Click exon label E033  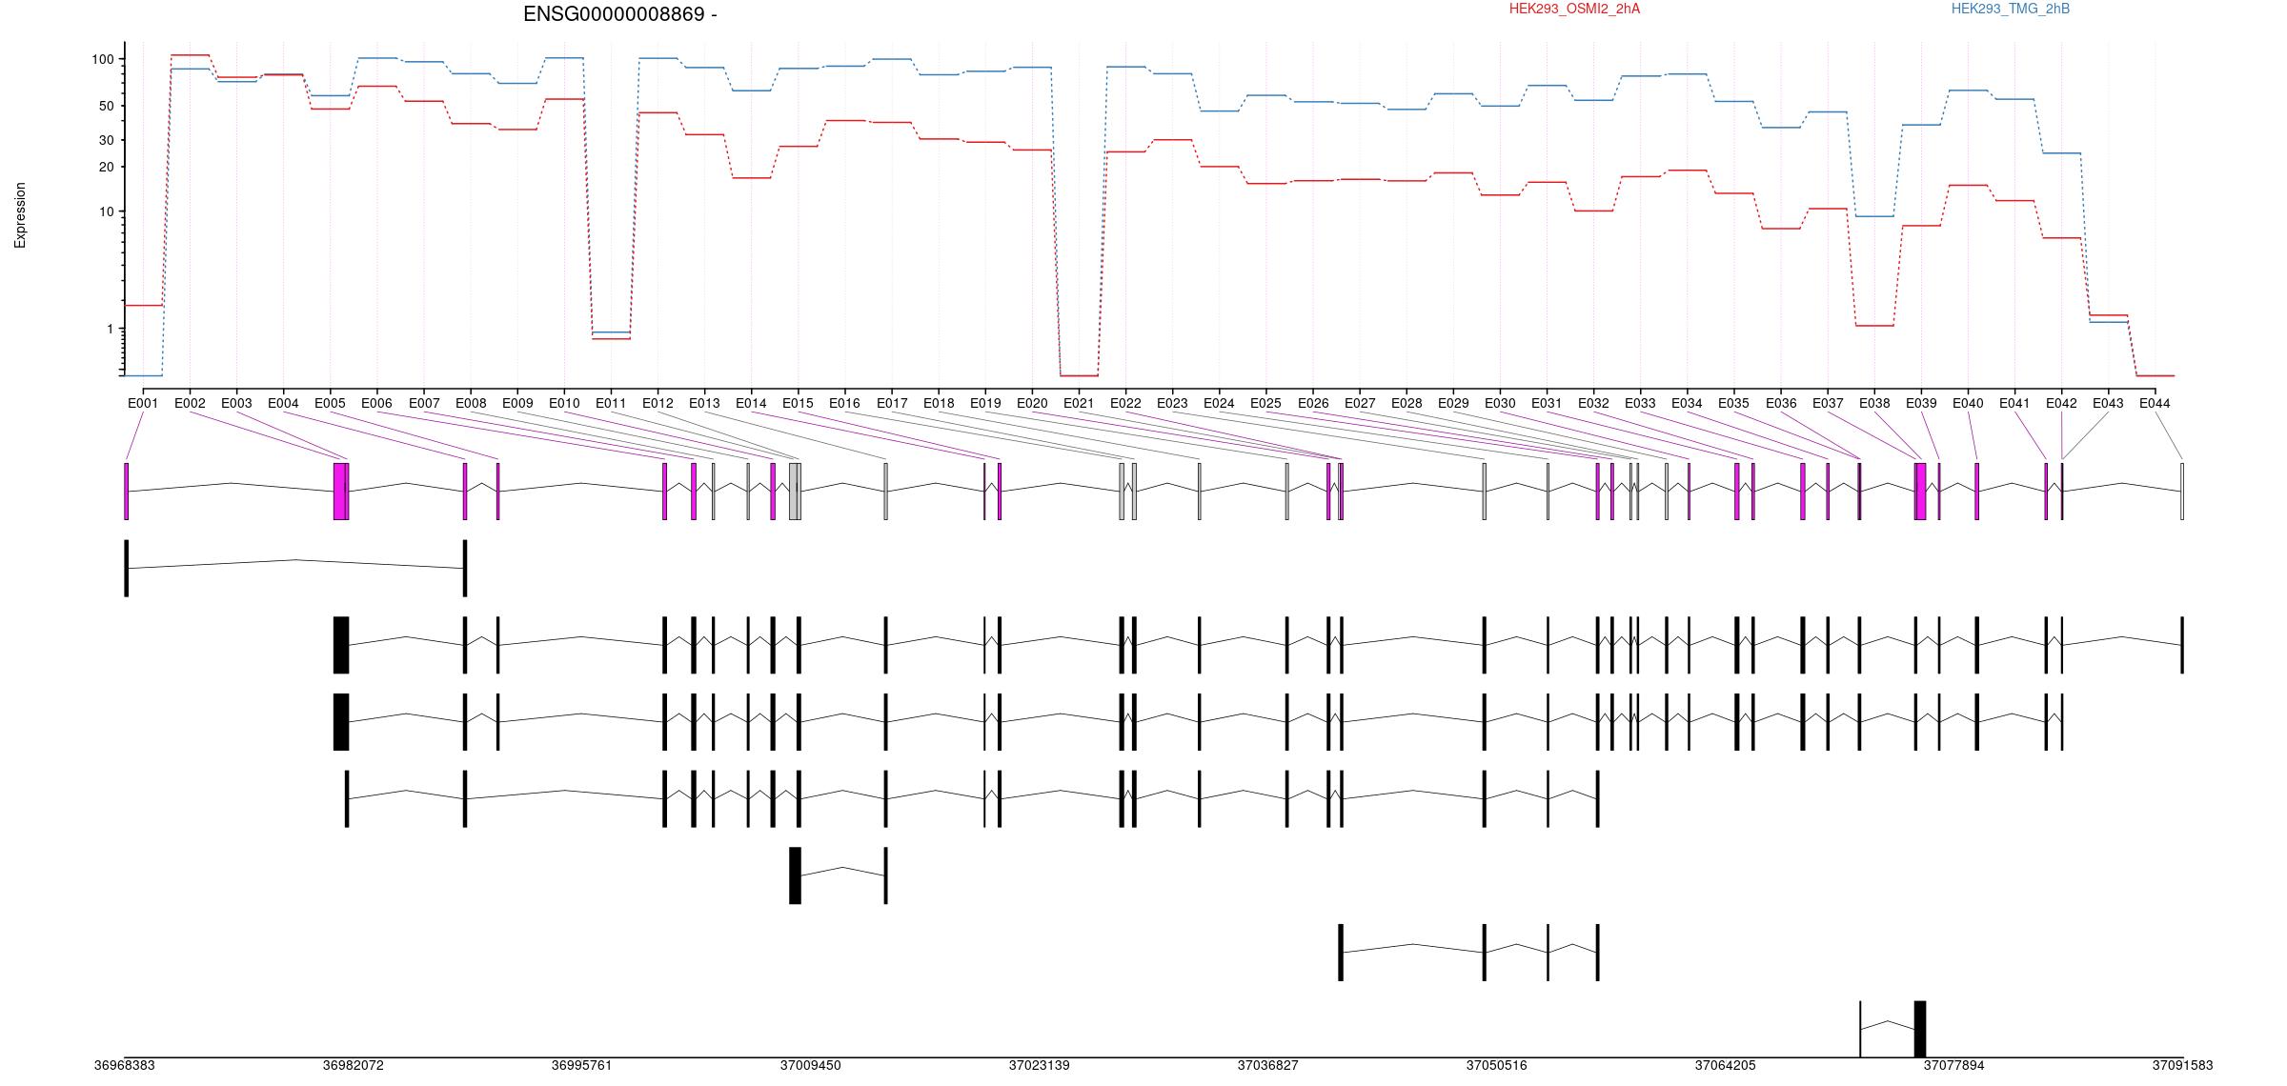pos(1640,403)
